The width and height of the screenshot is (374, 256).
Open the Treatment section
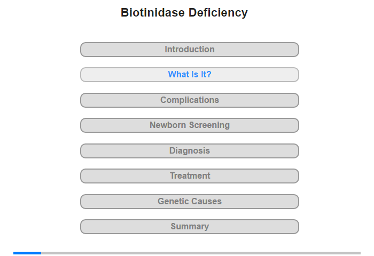(189, 176)
